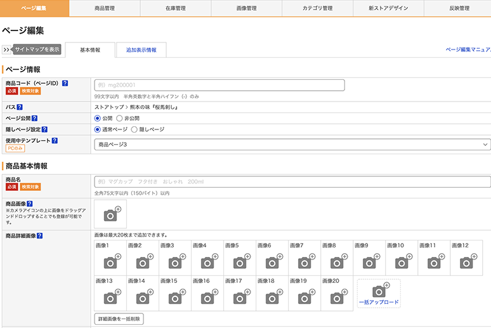Image resolution: width=491 pixels, height=328 pixels.
Task: Select the 通常ページ radio button
Action: click(98, 129)
